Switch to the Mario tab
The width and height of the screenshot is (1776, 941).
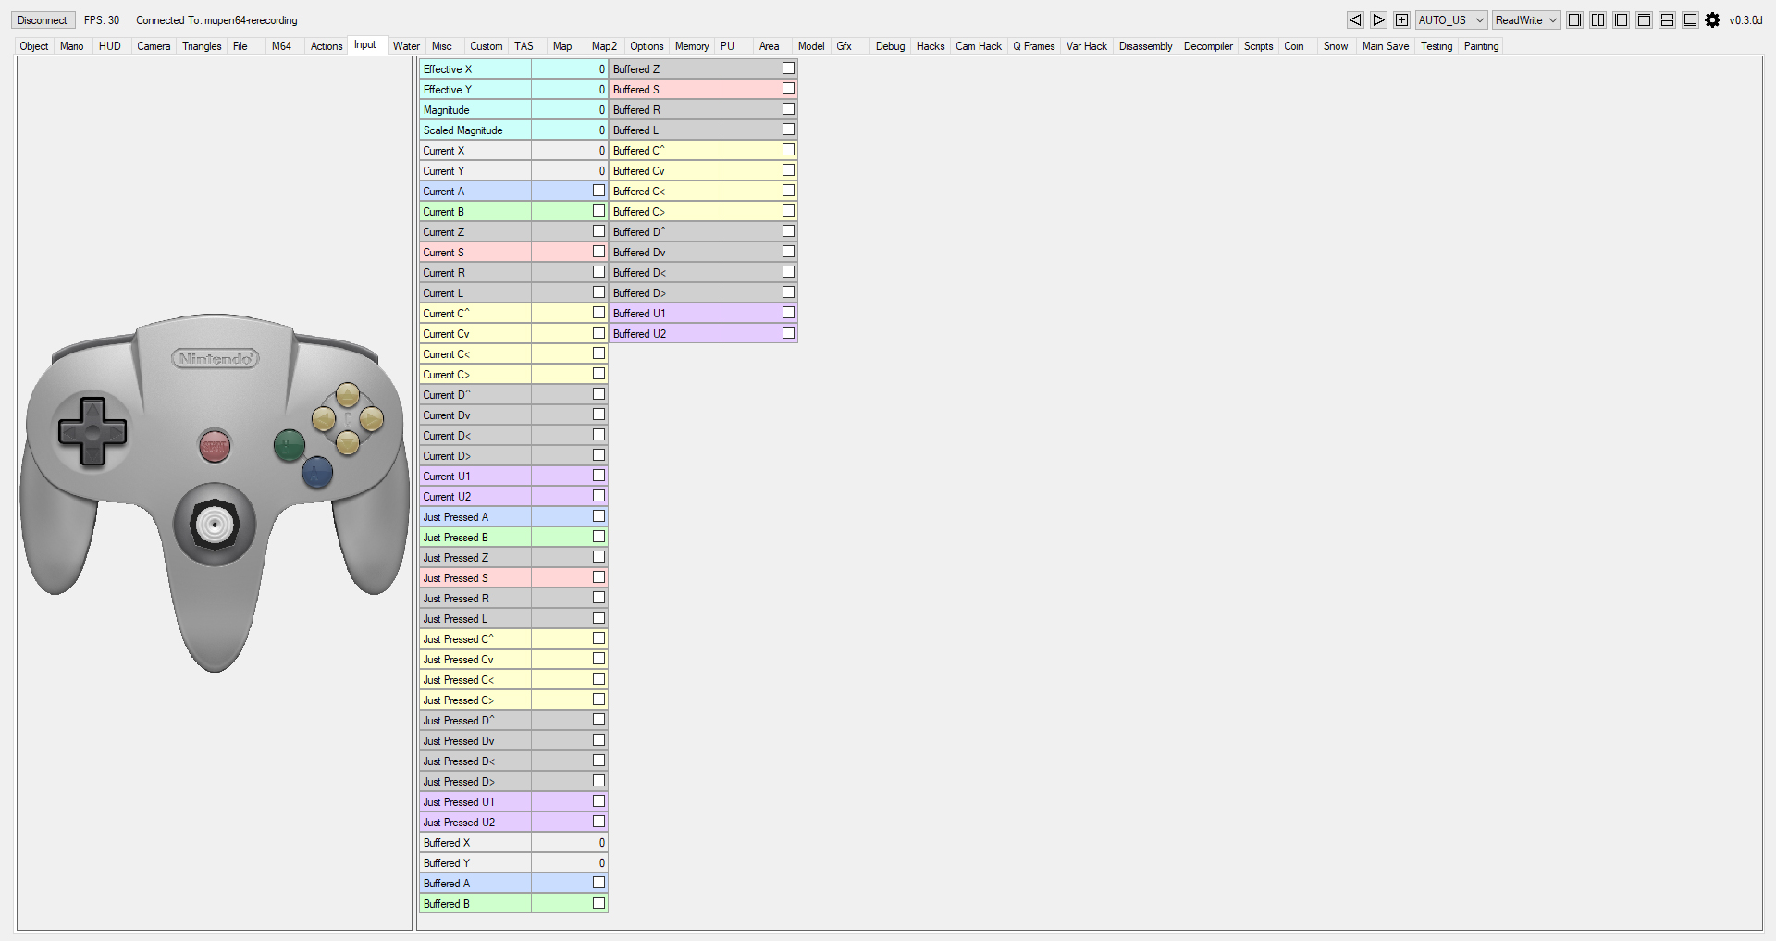pyautogui.click(x=72, y=46)
